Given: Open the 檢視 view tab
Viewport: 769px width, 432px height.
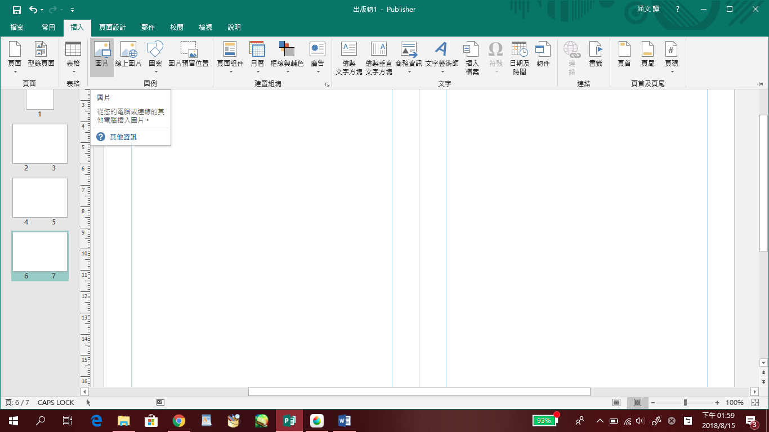Looking at the screenshot, I should point(205,28).
